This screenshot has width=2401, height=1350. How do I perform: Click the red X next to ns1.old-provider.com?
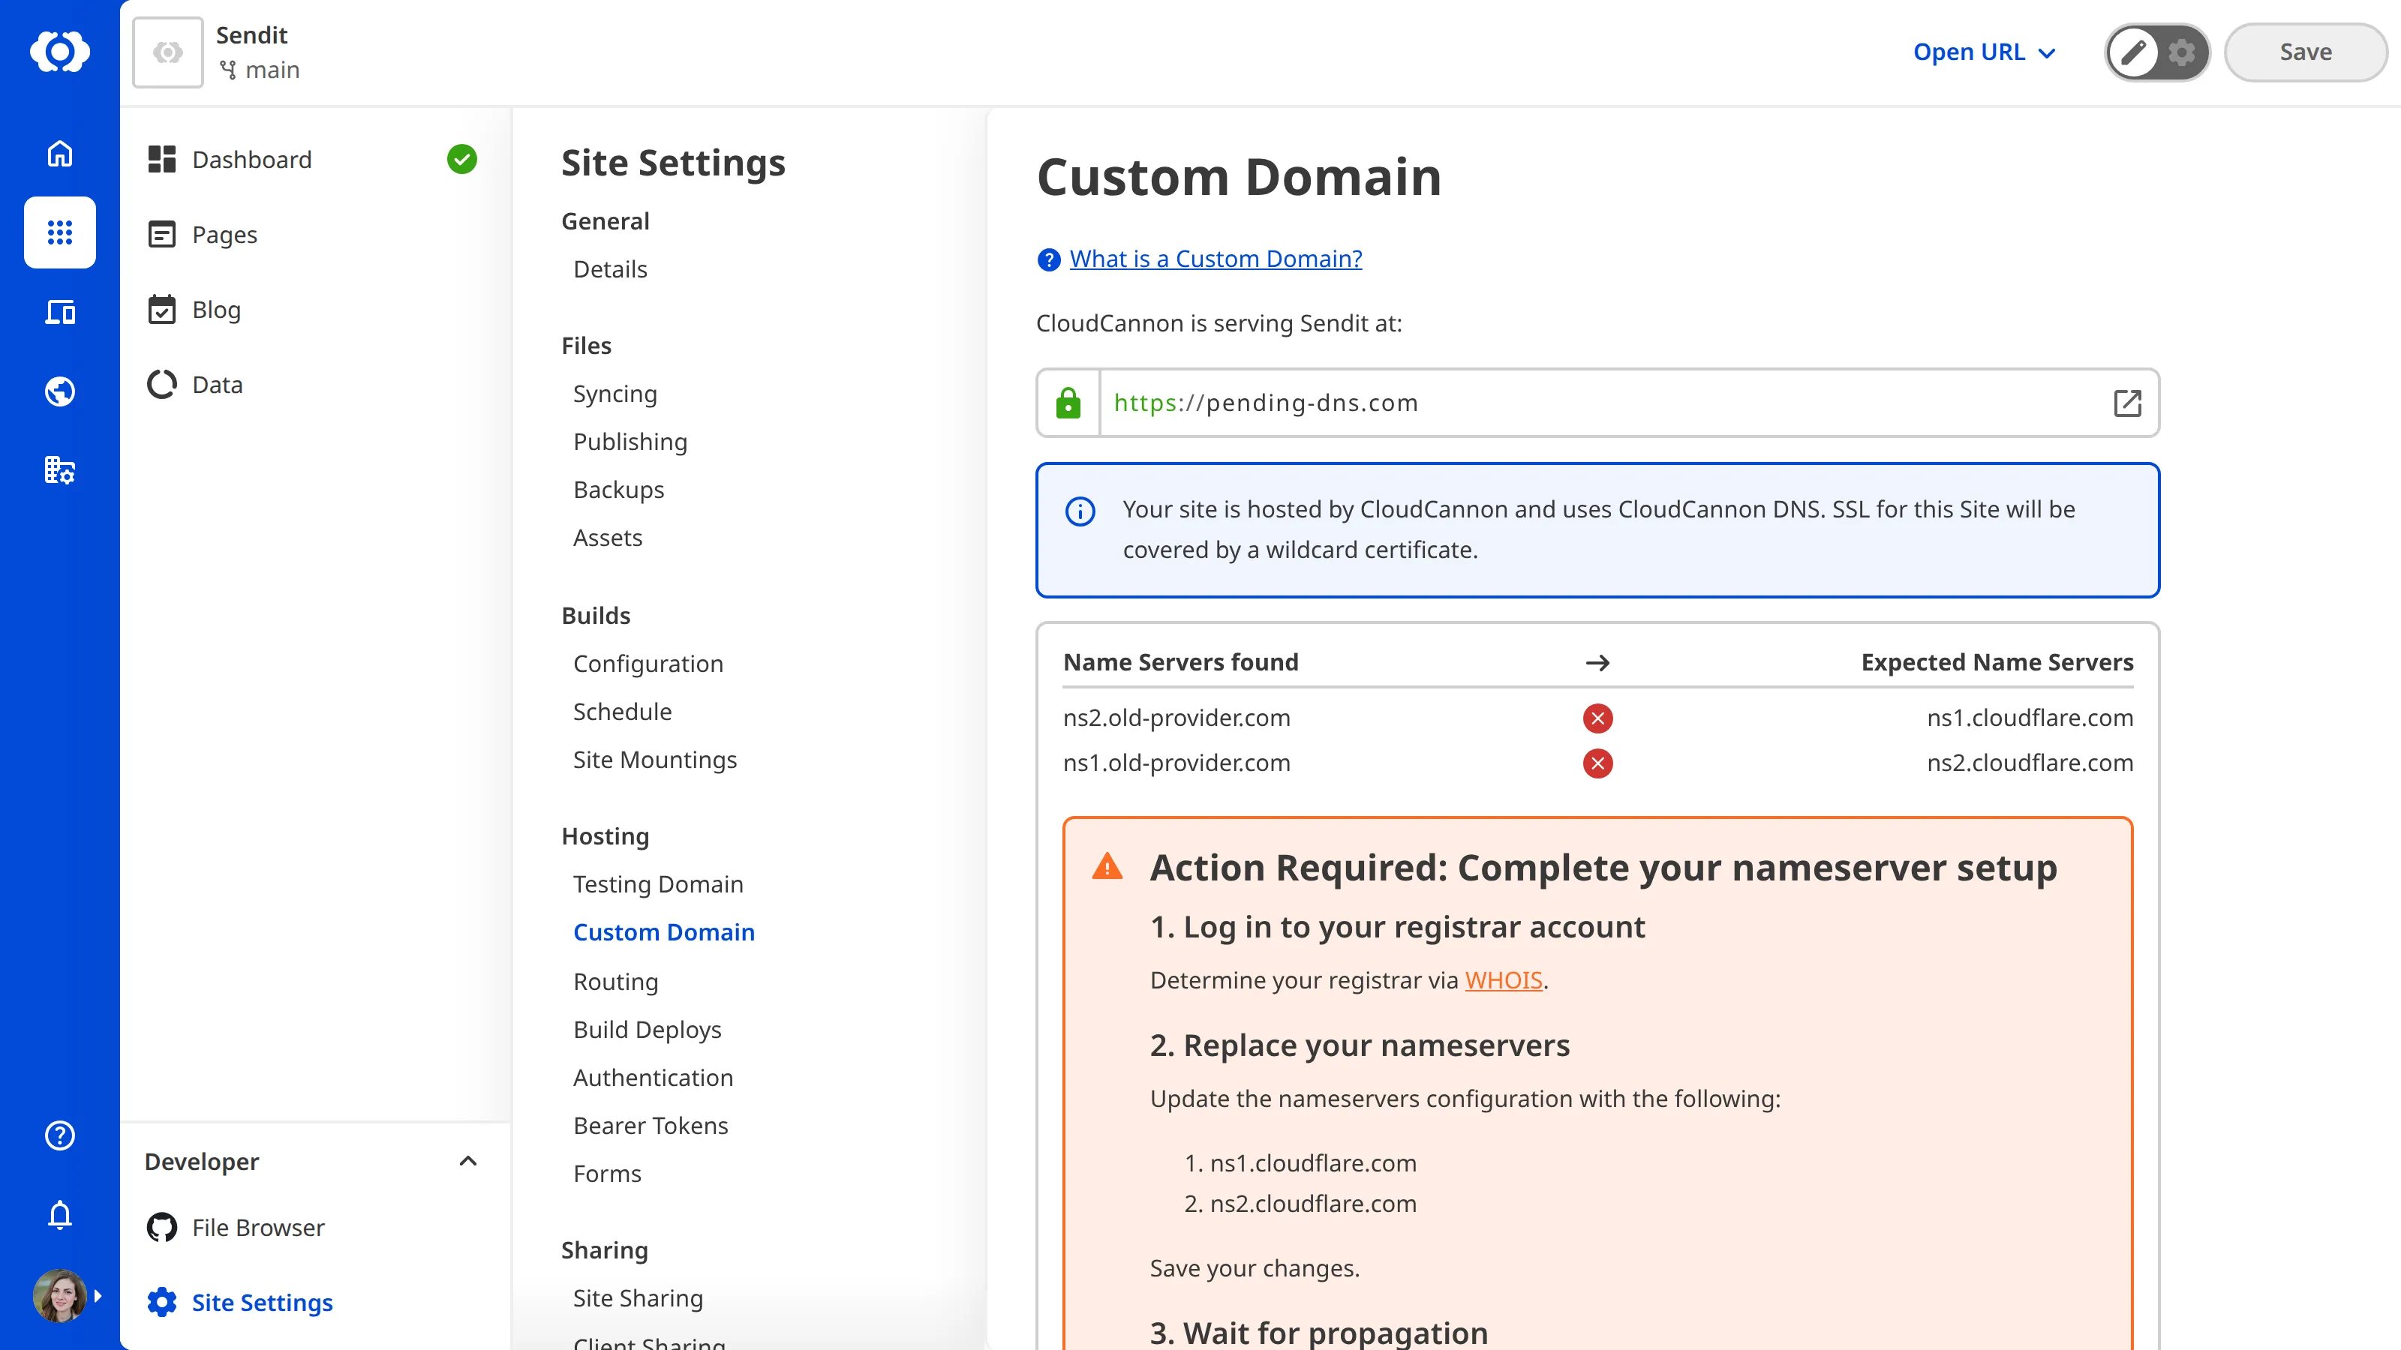[x=1597, y=763]
